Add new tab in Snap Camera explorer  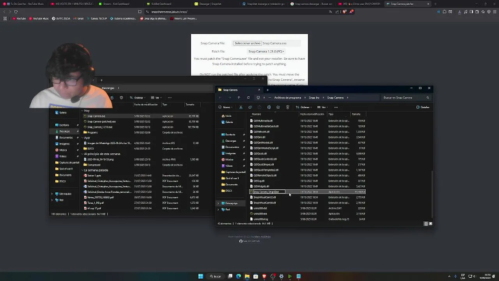267,90
